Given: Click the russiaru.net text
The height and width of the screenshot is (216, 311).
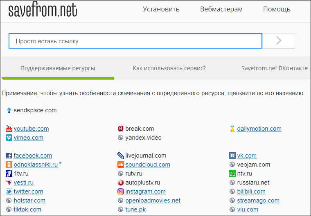Looking at the screenshot, I should [x=253, y=183].
